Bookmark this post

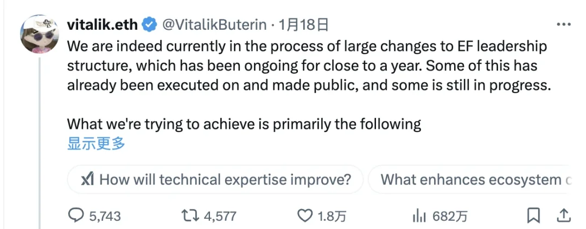(x=533, y=215)
